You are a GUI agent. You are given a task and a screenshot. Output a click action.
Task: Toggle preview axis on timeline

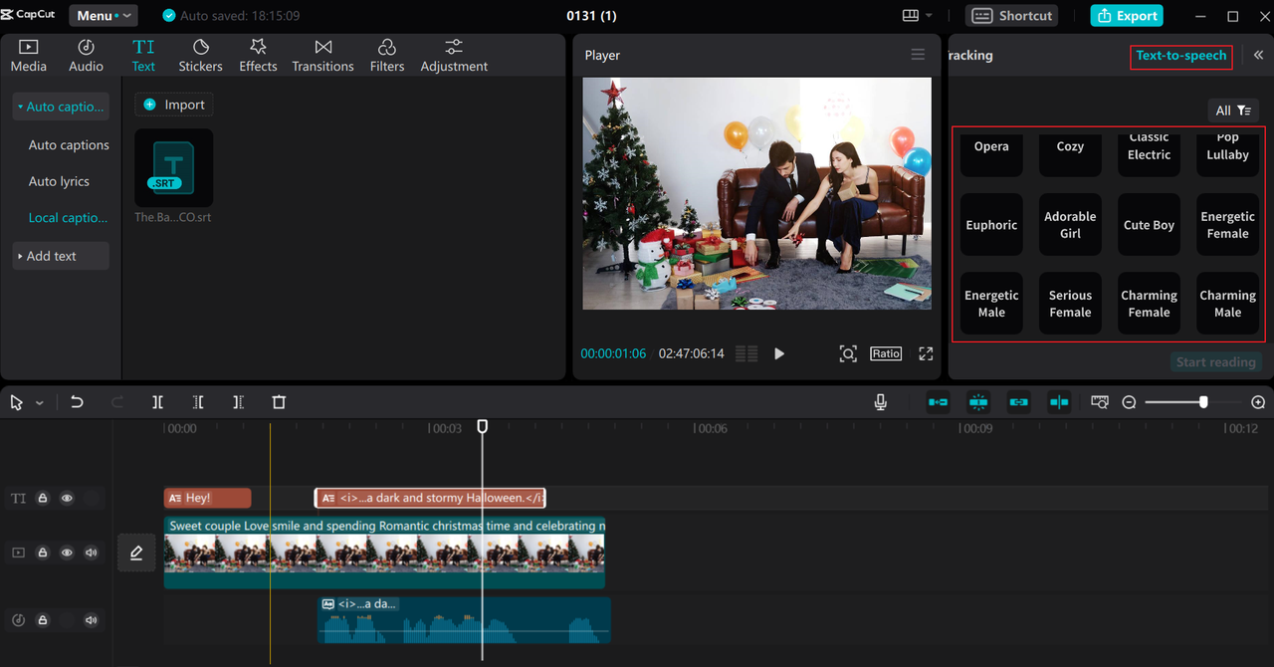tap(1059, 402)
